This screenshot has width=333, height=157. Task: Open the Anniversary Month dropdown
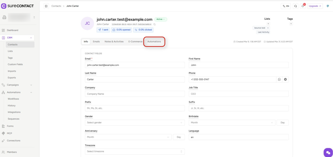click(128, 137)
